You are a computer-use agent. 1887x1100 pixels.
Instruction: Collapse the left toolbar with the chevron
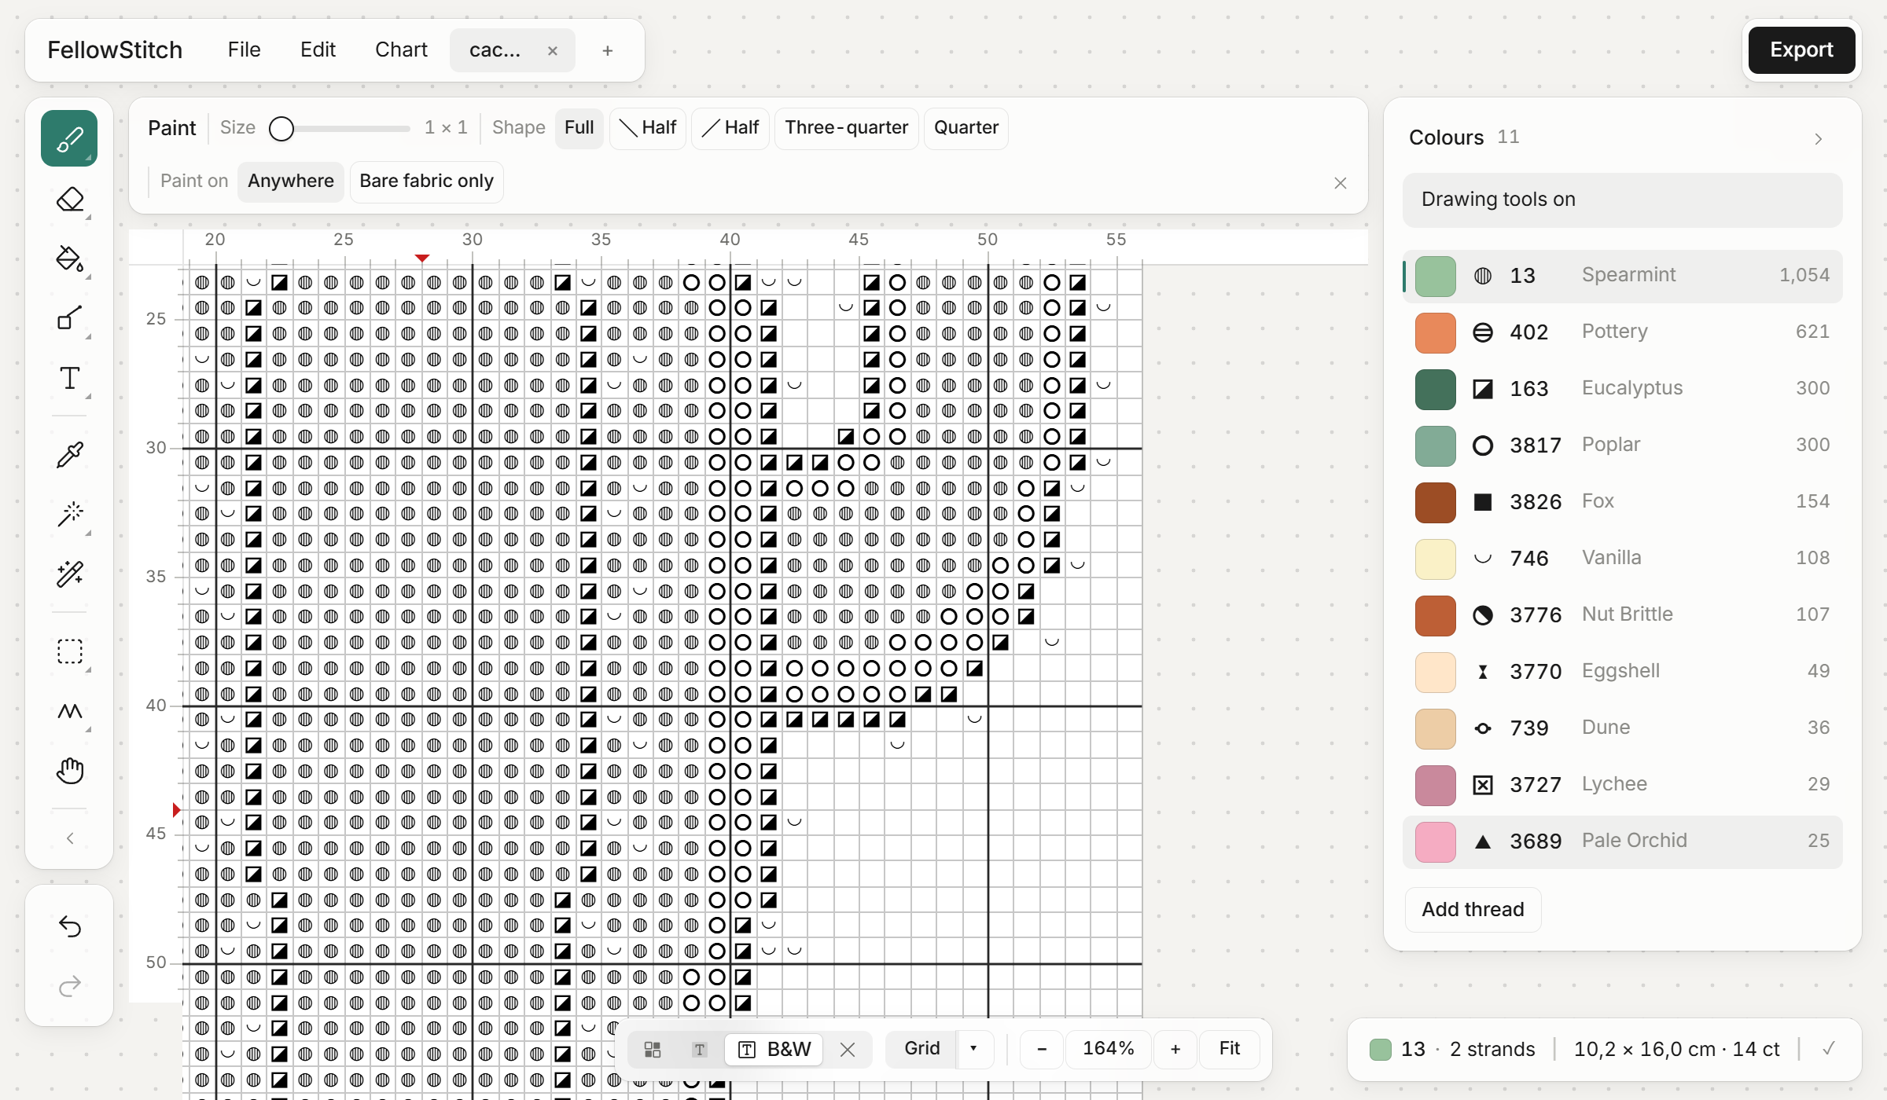coord(69,838)
